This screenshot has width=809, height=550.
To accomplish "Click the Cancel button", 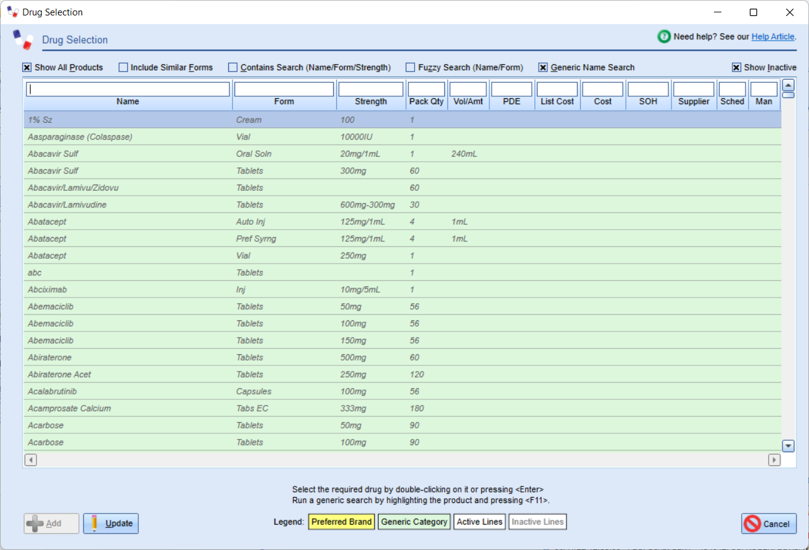I will (769, 523).
